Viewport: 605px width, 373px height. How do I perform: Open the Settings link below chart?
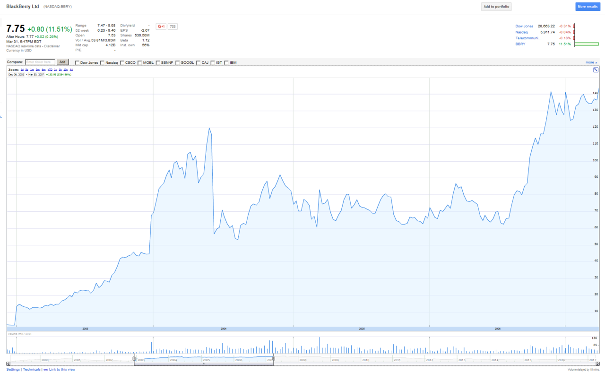[x=13, y=369]
